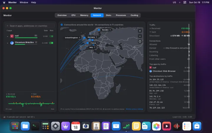
Task: Click the United Kingdom · 1 map label
Action: 72,38
